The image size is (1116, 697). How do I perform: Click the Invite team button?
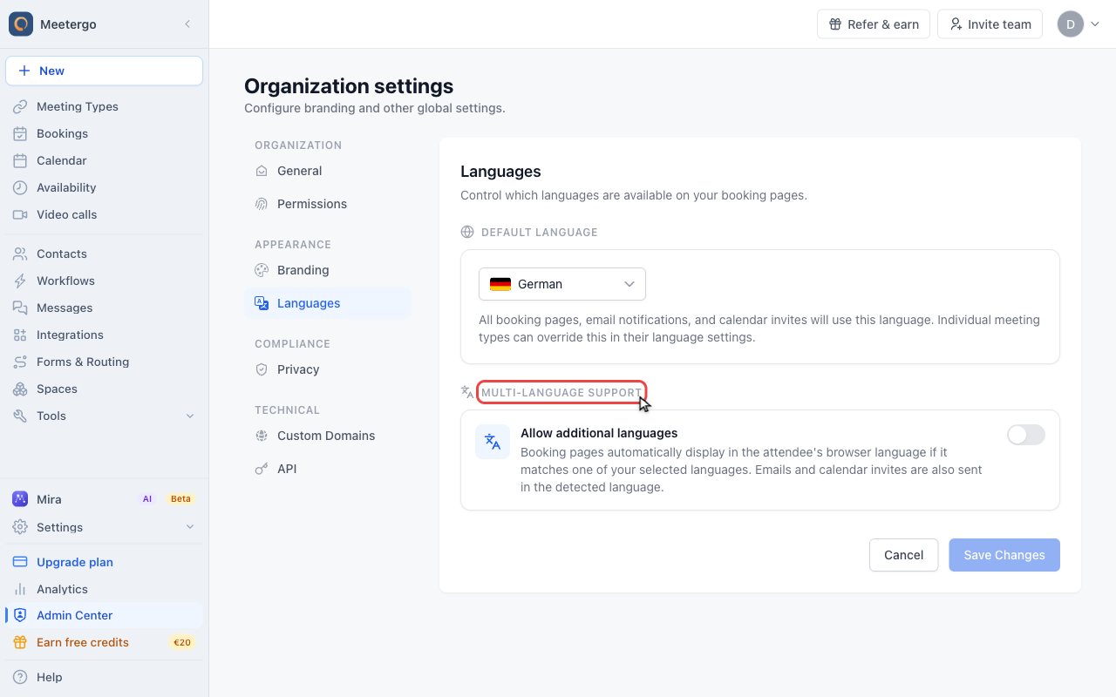click(x=990, y=24)
